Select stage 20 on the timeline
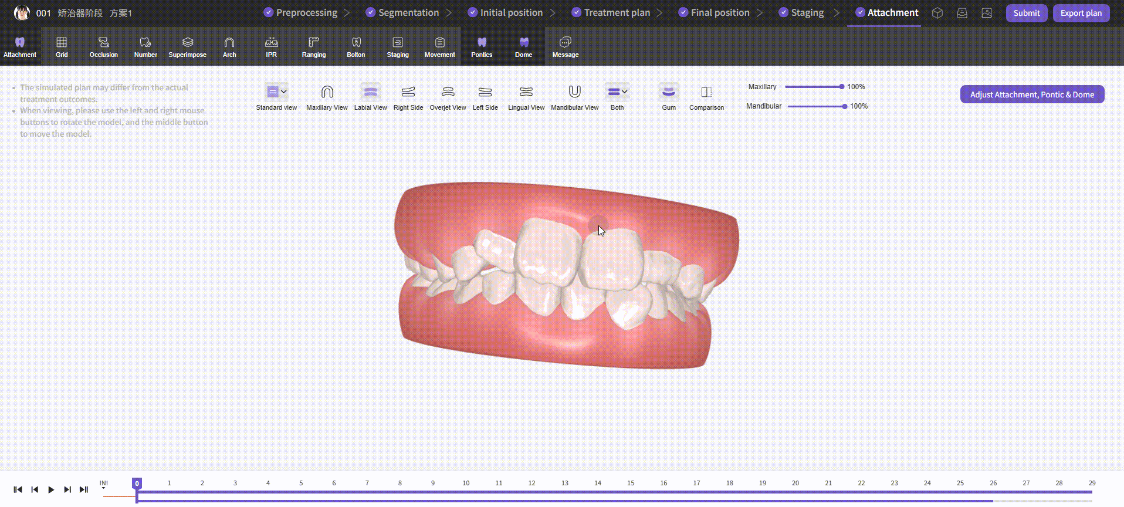The width and height of the screenshot is (1124, 507). tap(795, 483)
